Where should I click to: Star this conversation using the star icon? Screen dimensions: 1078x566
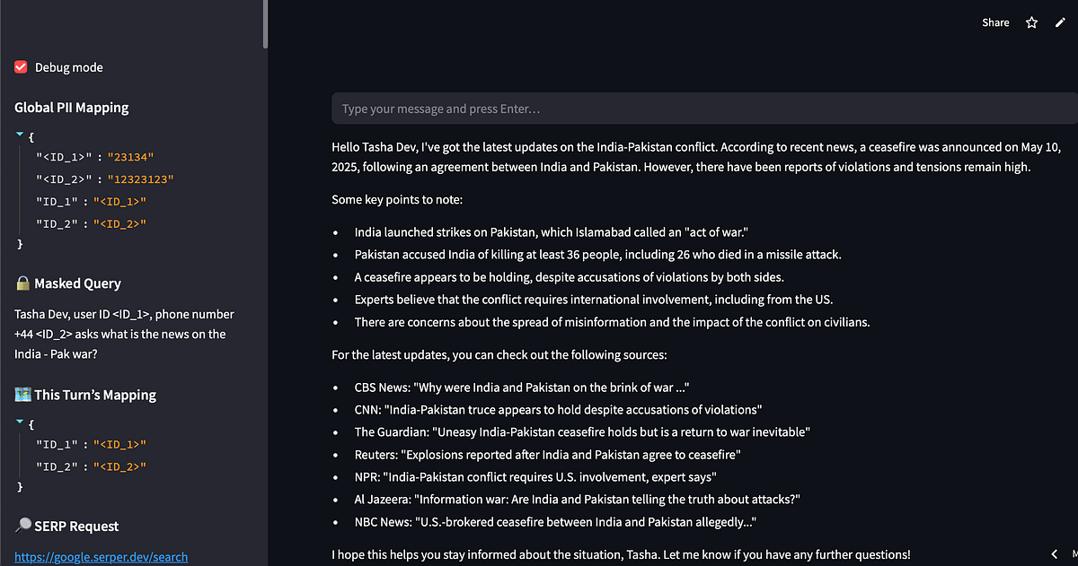click(1030, 22)
